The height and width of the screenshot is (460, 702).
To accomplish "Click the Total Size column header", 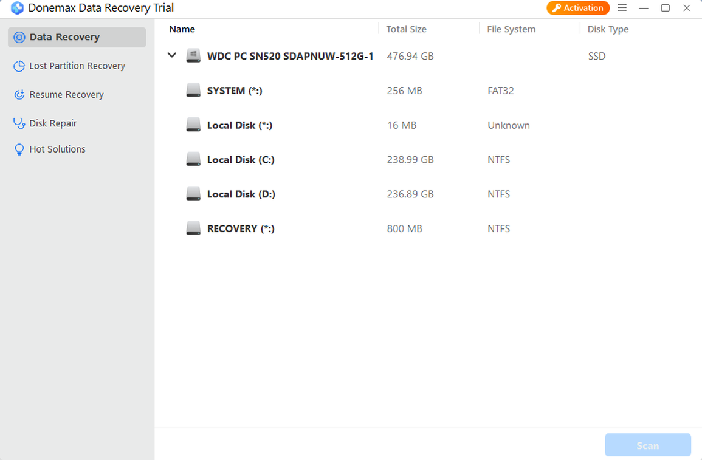I will pyautogui.click(x=406, y=29).
